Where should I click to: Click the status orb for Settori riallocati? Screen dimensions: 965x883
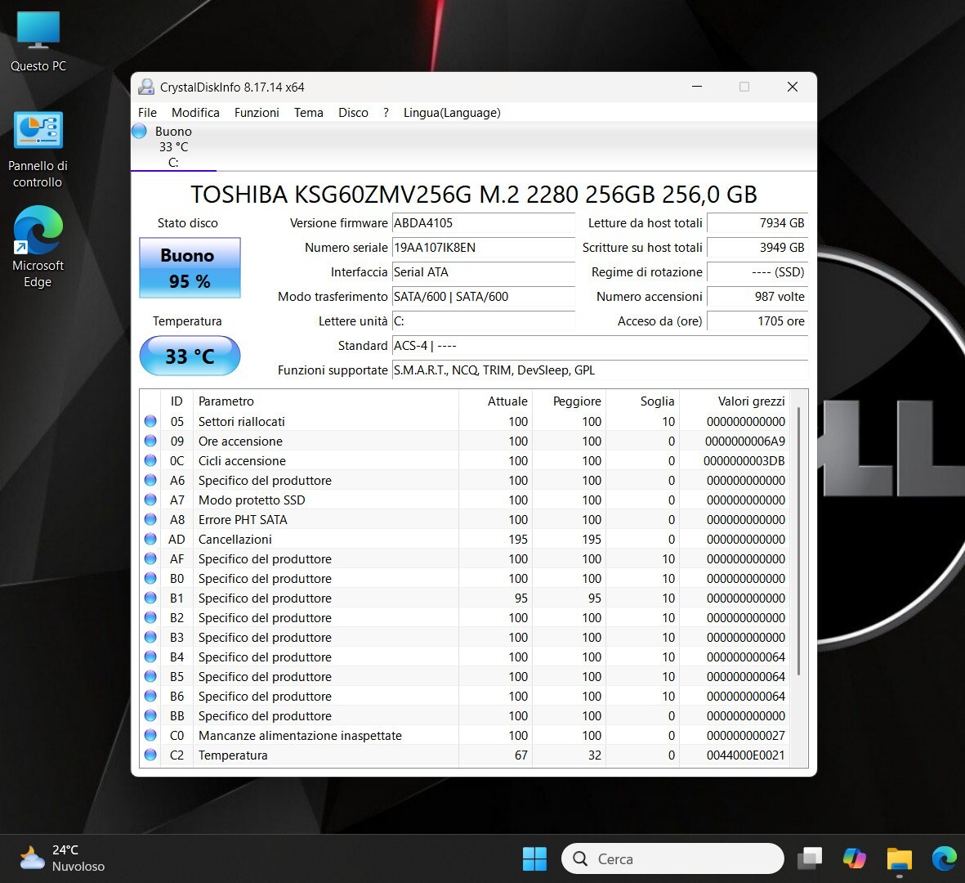[150, 421]
